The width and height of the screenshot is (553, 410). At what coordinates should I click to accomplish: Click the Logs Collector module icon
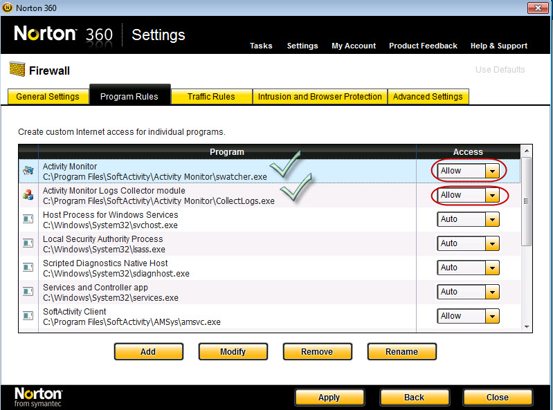pos(28,195)
